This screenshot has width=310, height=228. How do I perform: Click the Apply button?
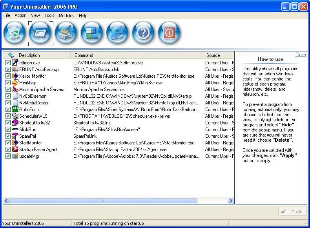click(x=293, y=212)
